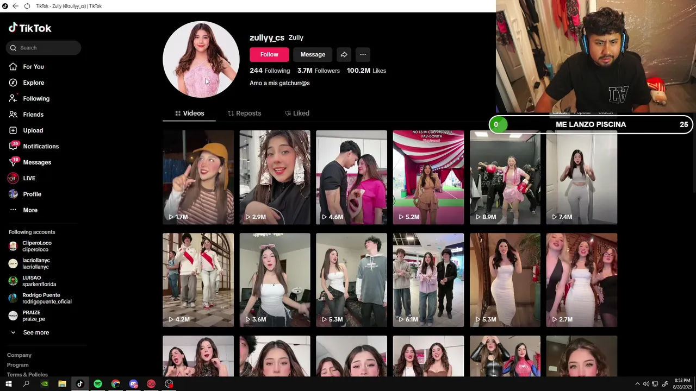Select the Videos tab
This screenshot has height=391, width=696.
coord(189,113)
